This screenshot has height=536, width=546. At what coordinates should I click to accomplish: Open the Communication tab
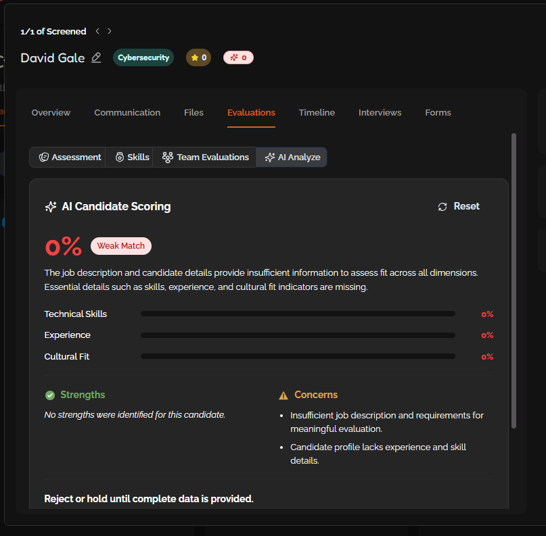[127, 113]
